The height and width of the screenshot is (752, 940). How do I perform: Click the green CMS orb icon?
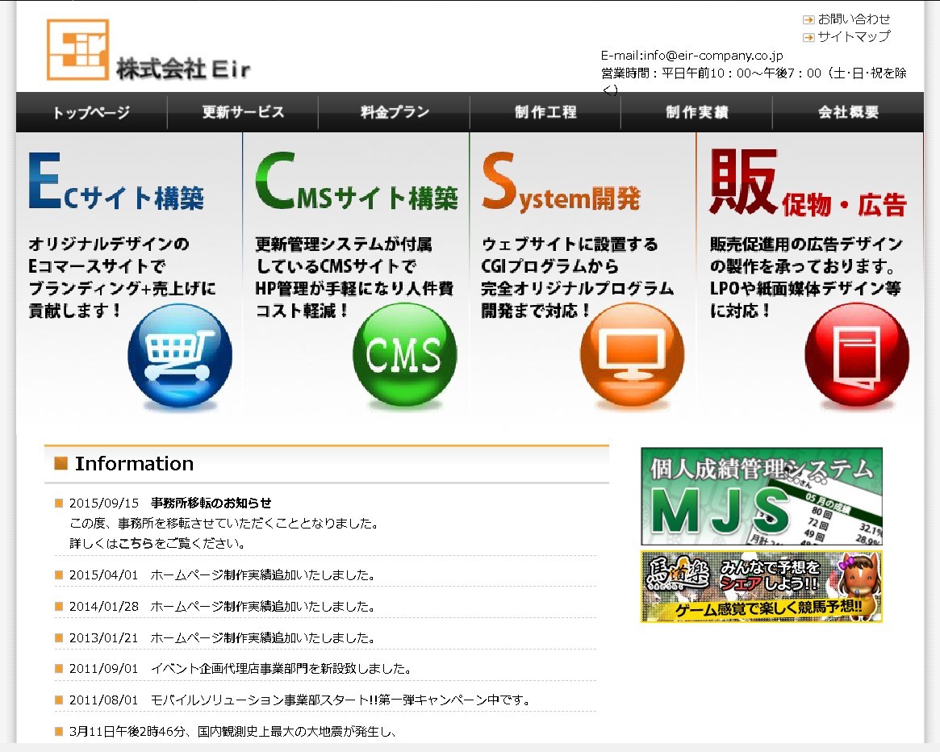pyautogui.click(x=404, y=355)
